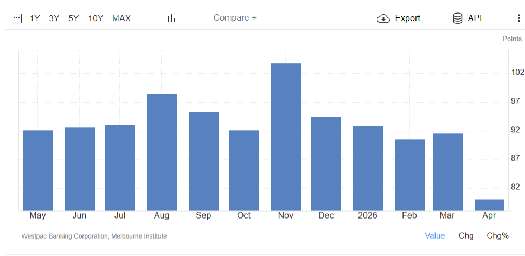The image size is (525, 256).
Task: Show MAX historical range
Action: [121, 18]
